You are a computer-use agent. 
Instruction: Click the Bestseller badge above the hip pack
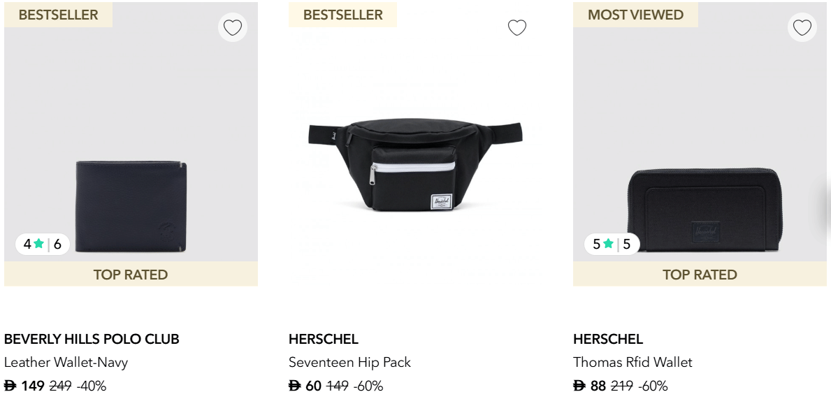[x=342, y=15]
